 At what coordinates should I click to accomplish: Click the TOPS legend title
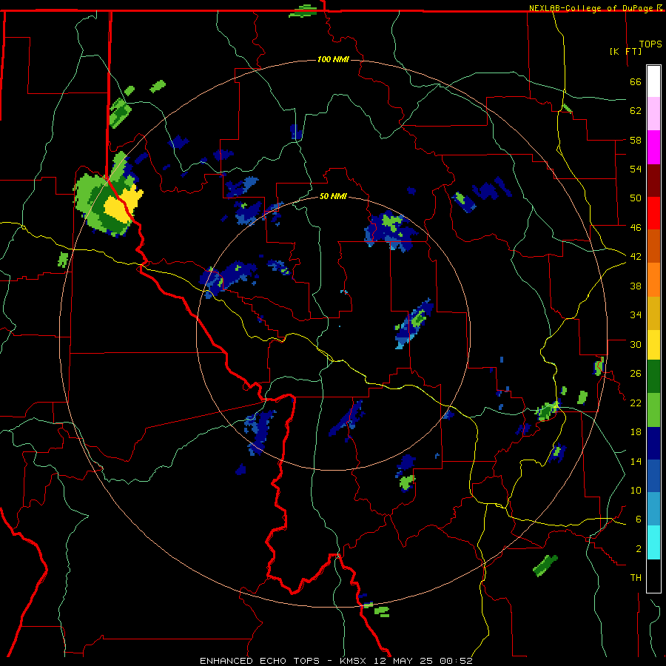[650, 44]
